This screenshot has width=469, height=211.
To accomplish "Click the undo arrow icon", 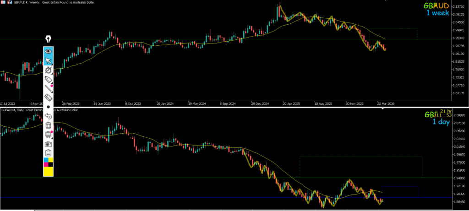I will pyautogui.click(x=49, y=116).
